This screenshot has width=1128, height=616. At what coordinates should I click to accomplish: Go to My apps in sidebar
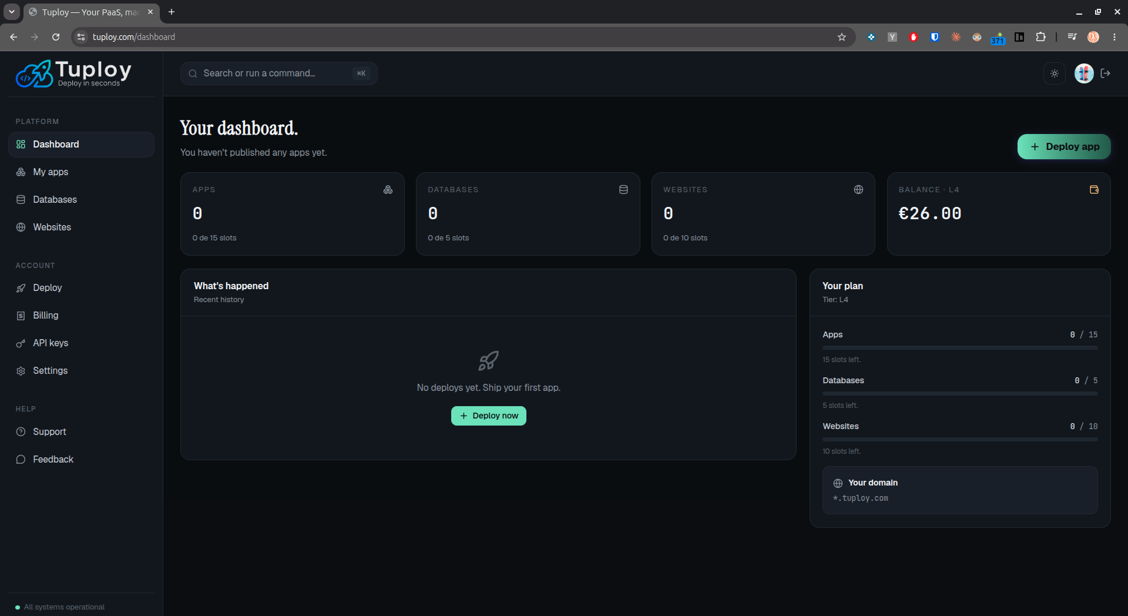pos(81,172)
